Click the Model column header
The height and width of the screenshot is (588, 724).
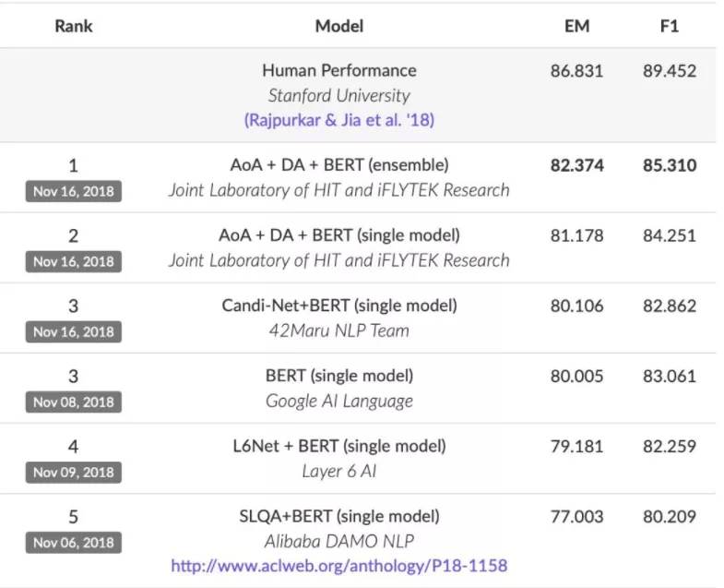point(338,26)
